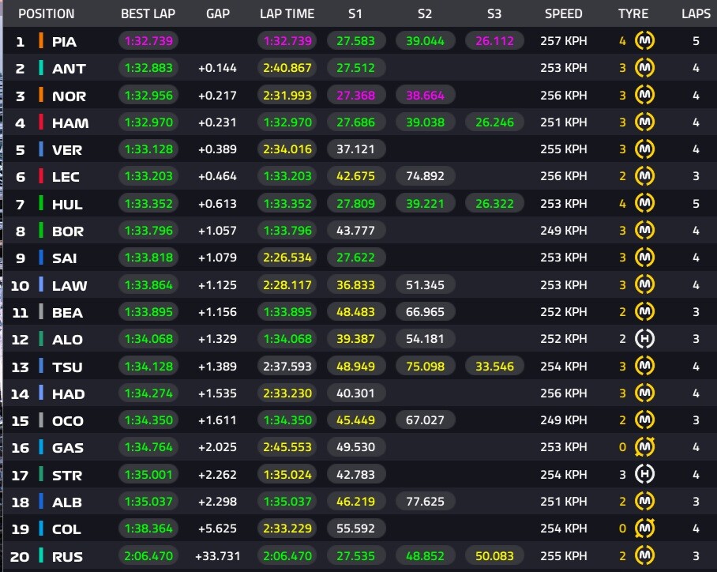
Task: Click HAM's medium tyre icon
Action: 646,122
